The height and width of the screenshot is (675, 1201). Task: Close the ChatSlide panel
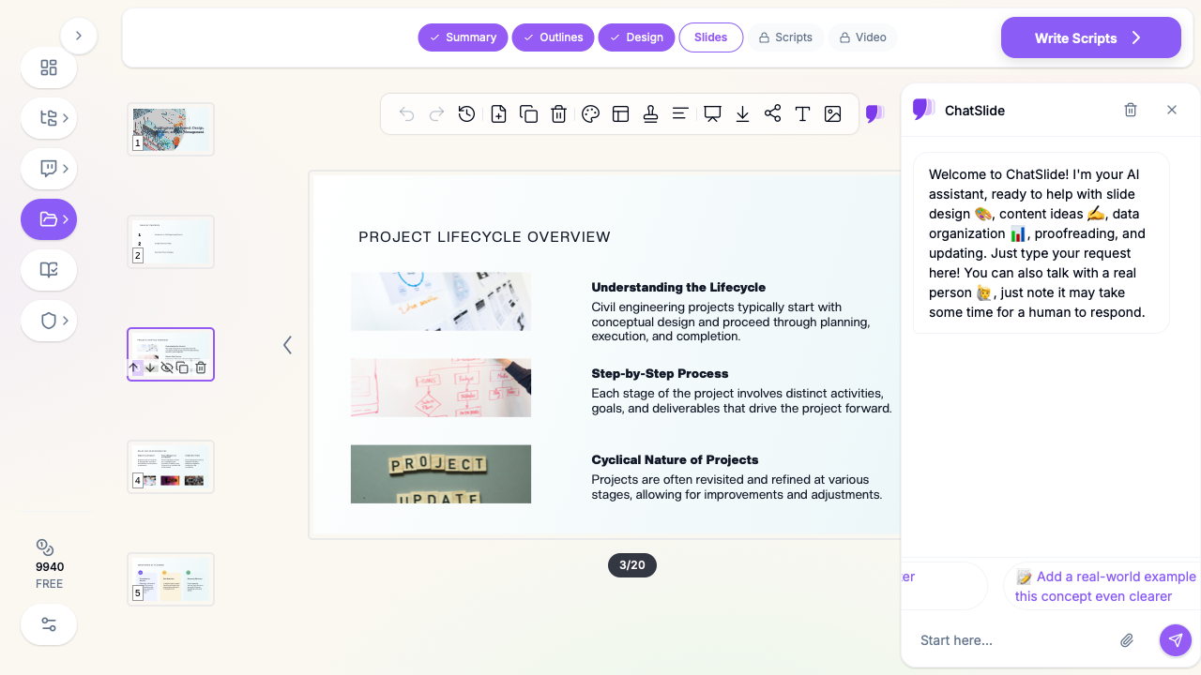coord(1172,110)
